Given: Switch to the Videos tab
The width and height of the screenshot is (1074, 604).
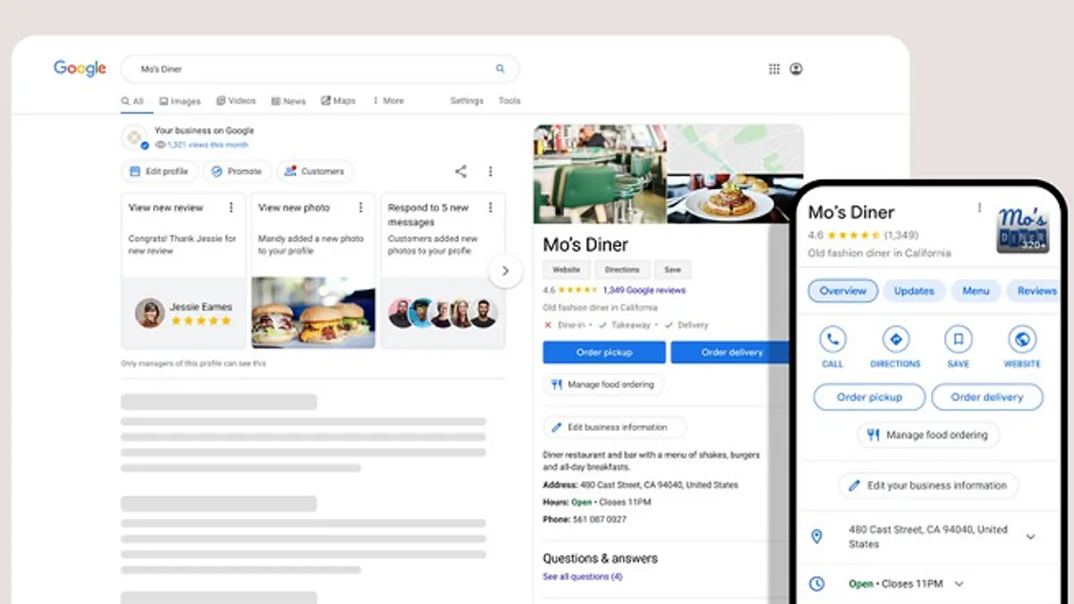Looking at the screenshot, I should coord(235,101).
